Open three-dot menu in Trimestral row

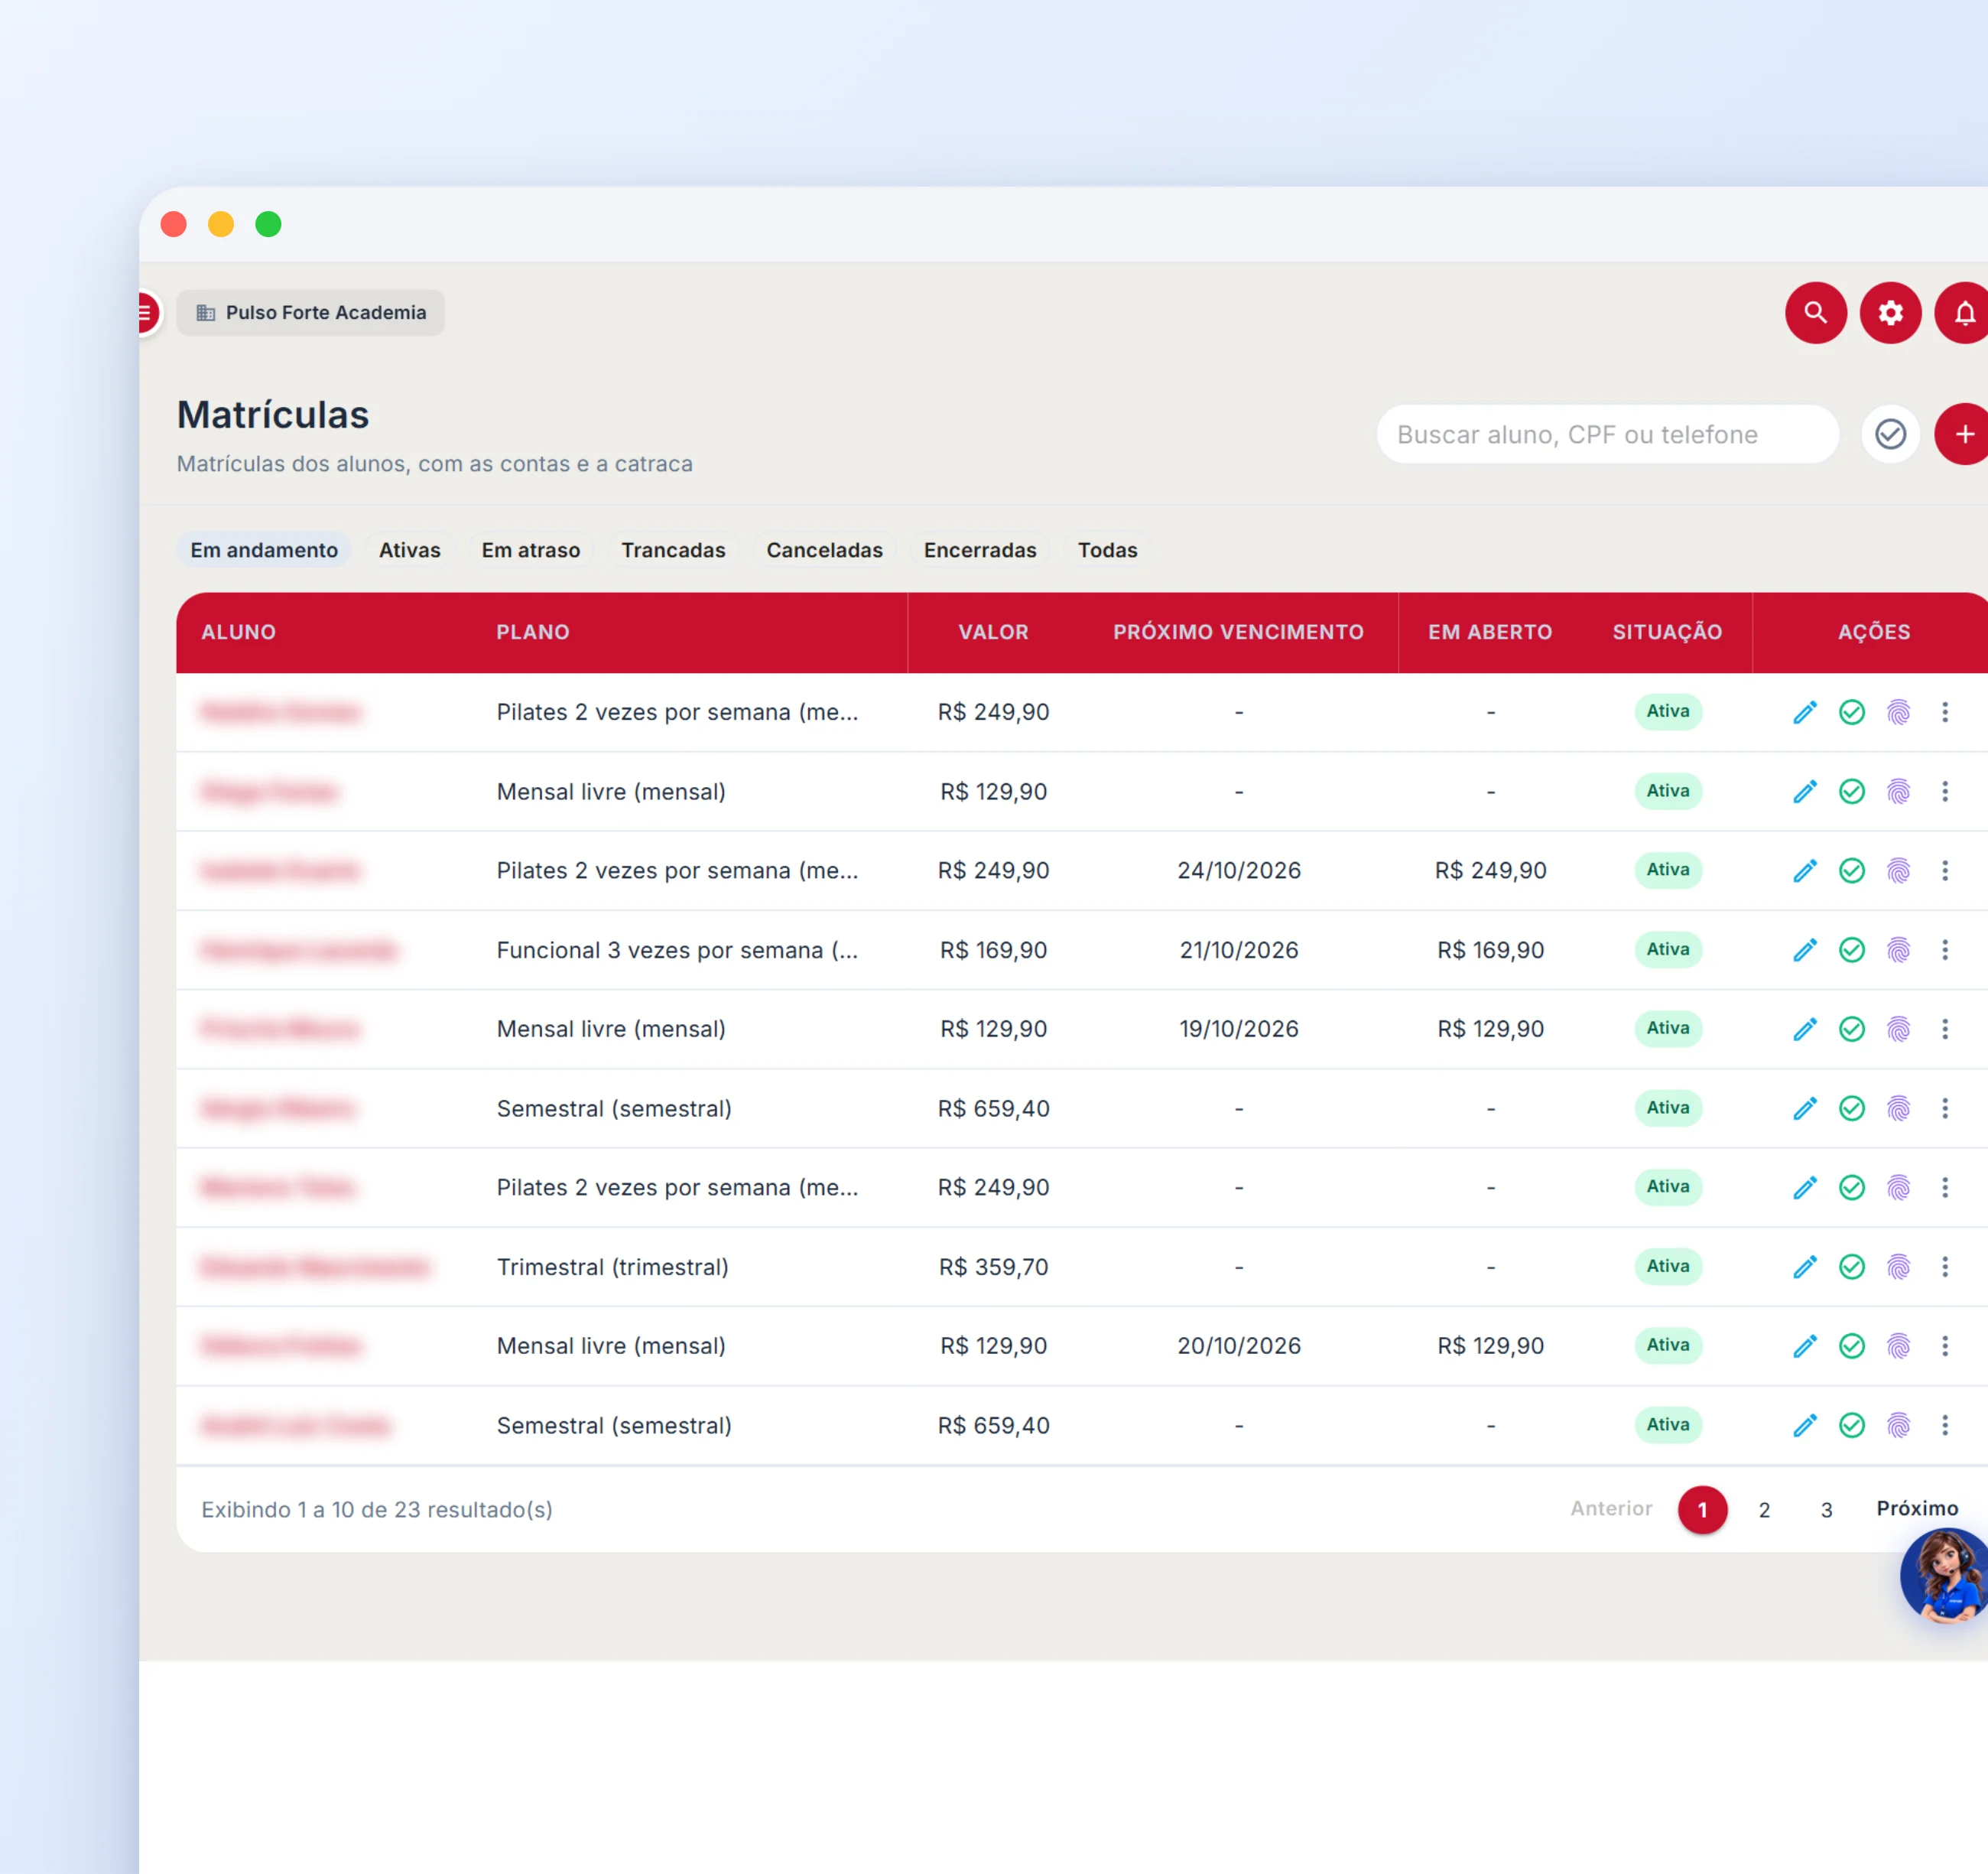tap(1944, 1267)
